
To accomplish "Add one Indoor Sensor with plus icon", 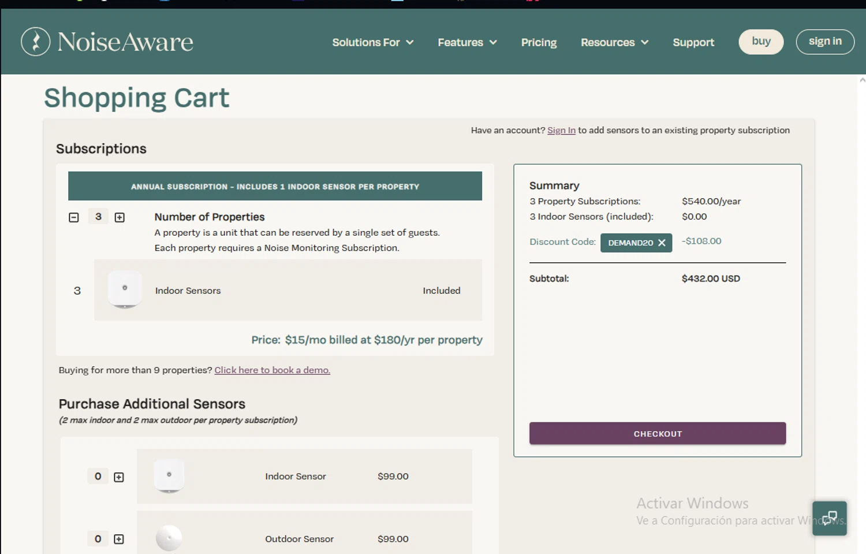I will pyautogui.click(x=119, y=477).
